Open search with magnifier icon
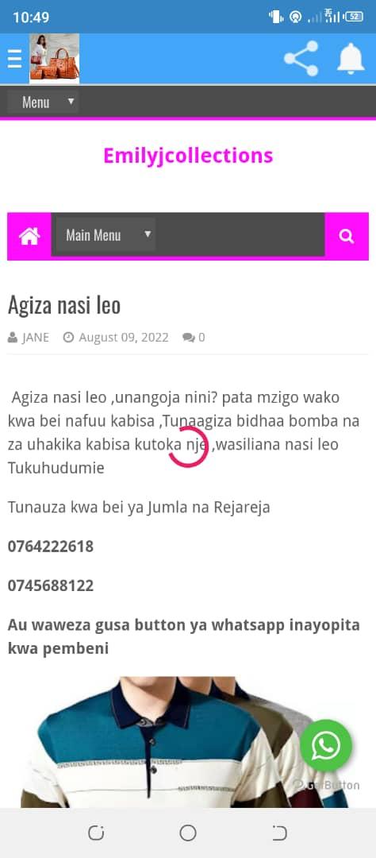Screen dimensions: 376x858 pos(347,236)
